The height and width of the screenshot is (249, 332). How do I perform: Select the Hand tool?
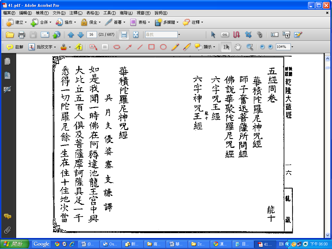pos(238,47)
